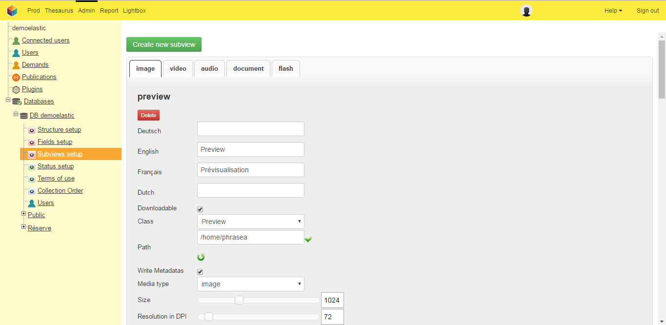The height and width of the screenshot is (325, 666).
Task: Open the Class dropdown showing Preview
Action: tap(250, 222)
